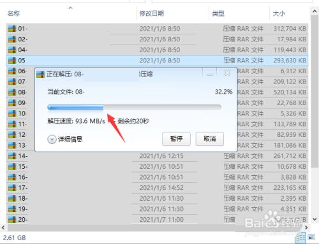Click size cell 261,712 KB

tap(290, 156)
